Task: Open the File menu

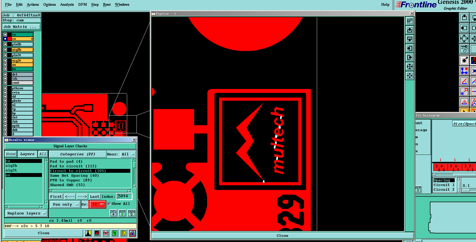Action: click(8, 4)
